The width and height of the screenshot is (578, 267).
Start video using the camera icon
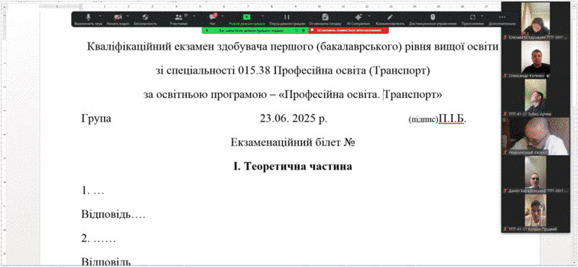pos(118,19)
